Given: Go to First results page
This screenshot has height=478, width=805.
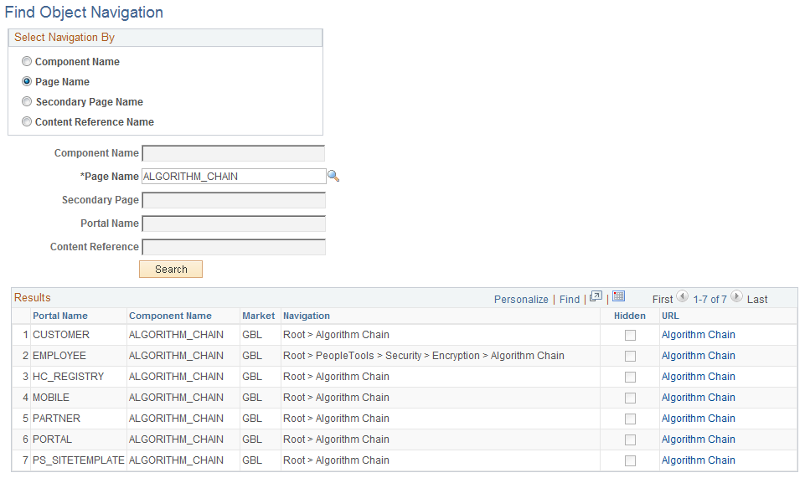Looking at the screenshot, I should 663,300.
